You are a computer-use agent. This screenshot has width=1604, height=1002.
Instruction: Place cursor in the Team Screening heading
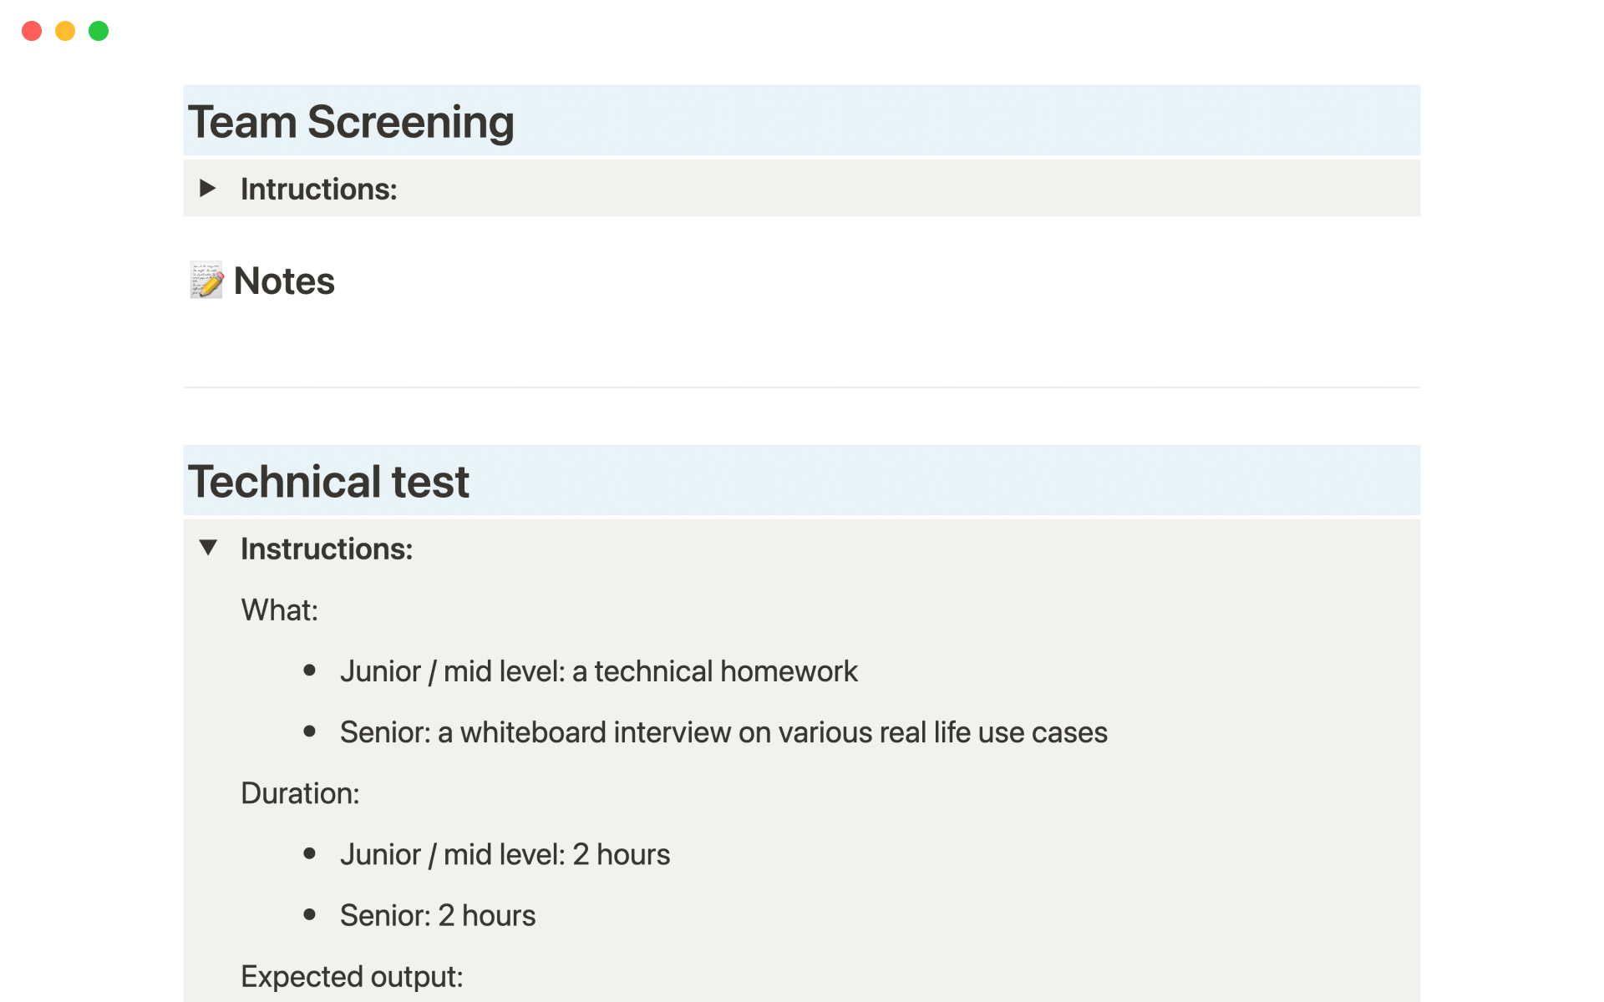pyautogui.click(x=351, y=122)
